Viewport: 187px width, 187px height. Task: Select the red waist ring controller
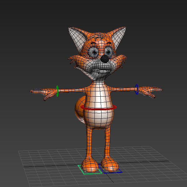[x=98, y=108]
